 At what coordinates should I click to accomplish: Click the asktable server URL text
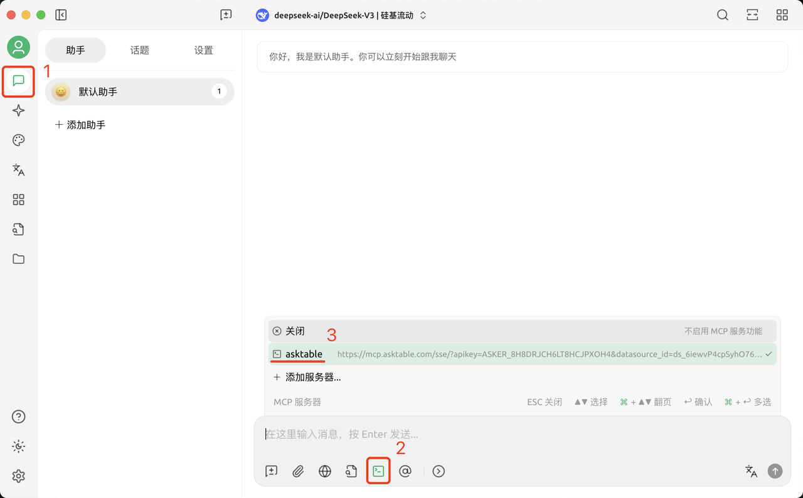[x=550, y=354]
